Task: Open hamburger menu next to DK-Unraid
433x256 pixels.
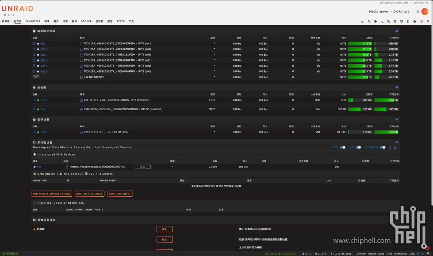Action: click(x=418, y=11)
